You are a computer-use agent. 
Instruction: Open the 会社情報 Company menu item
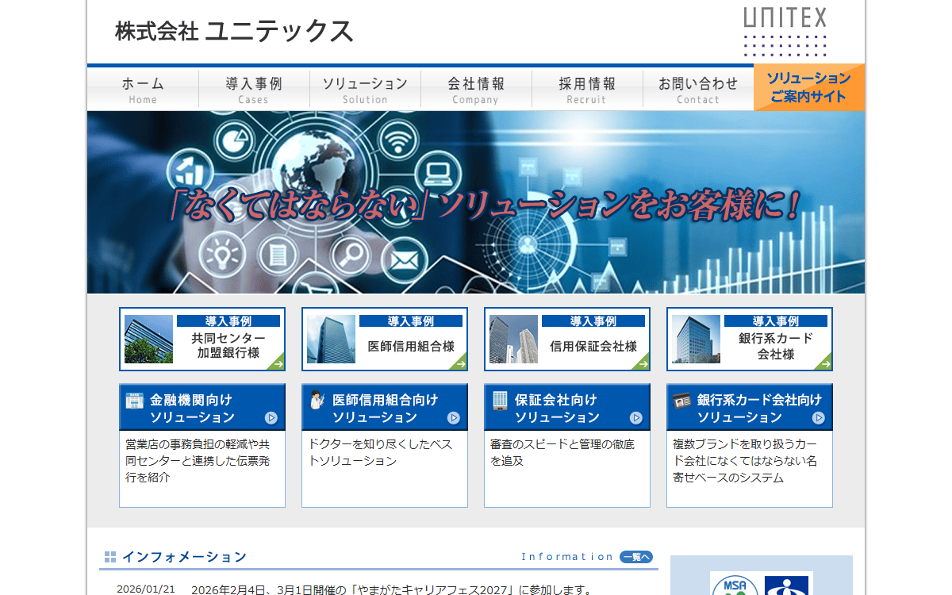coord(476,90)
